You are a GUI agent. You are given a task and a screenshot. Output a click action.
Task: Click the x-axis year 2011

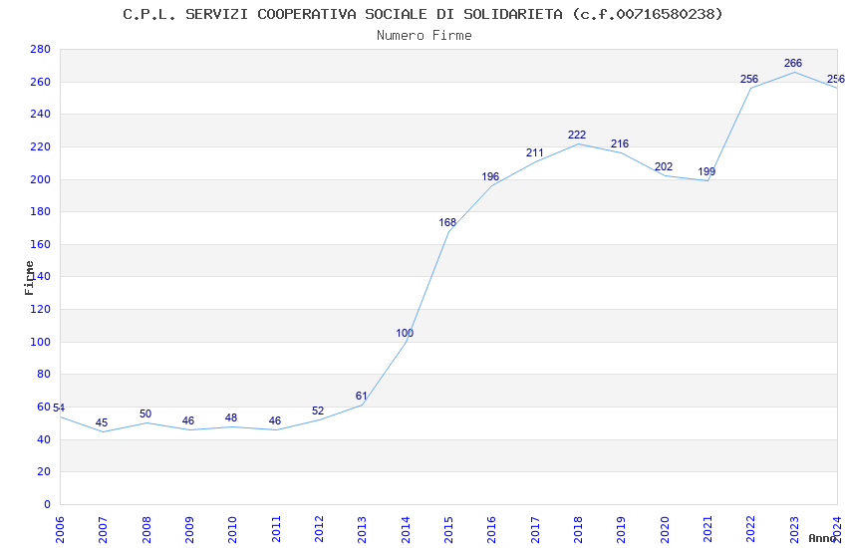click(275, 529)
